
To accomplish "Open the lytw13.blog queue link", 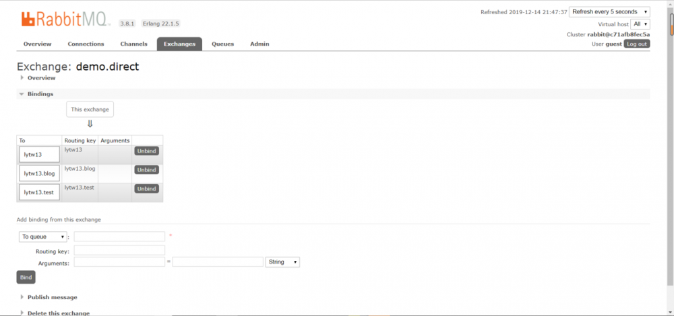I will pyautogui.click(x=39, y=173).
